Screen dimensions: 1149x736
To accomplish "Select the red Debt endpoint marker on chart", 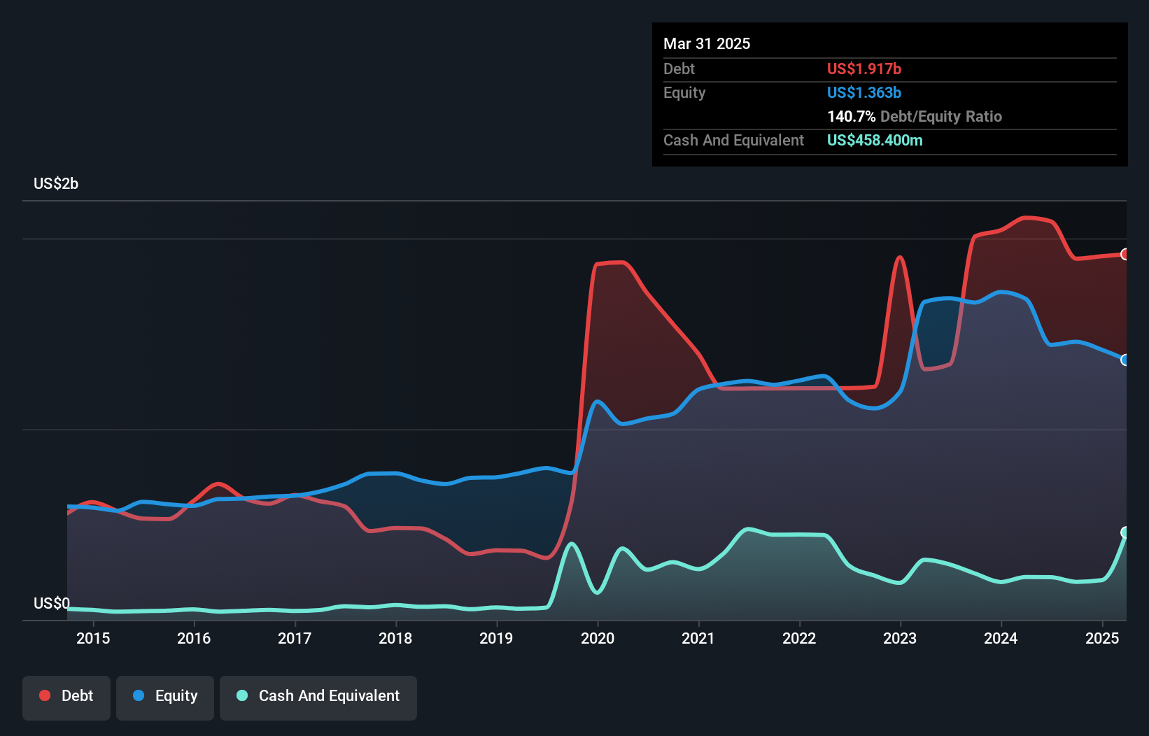I will pos(1125,254).
